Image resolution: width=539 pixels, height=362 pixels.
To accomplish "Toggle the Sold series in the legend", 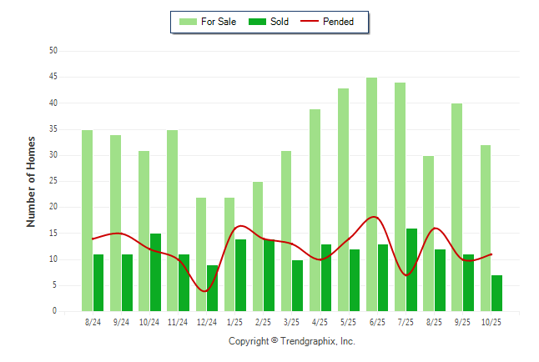I will 280,22.
